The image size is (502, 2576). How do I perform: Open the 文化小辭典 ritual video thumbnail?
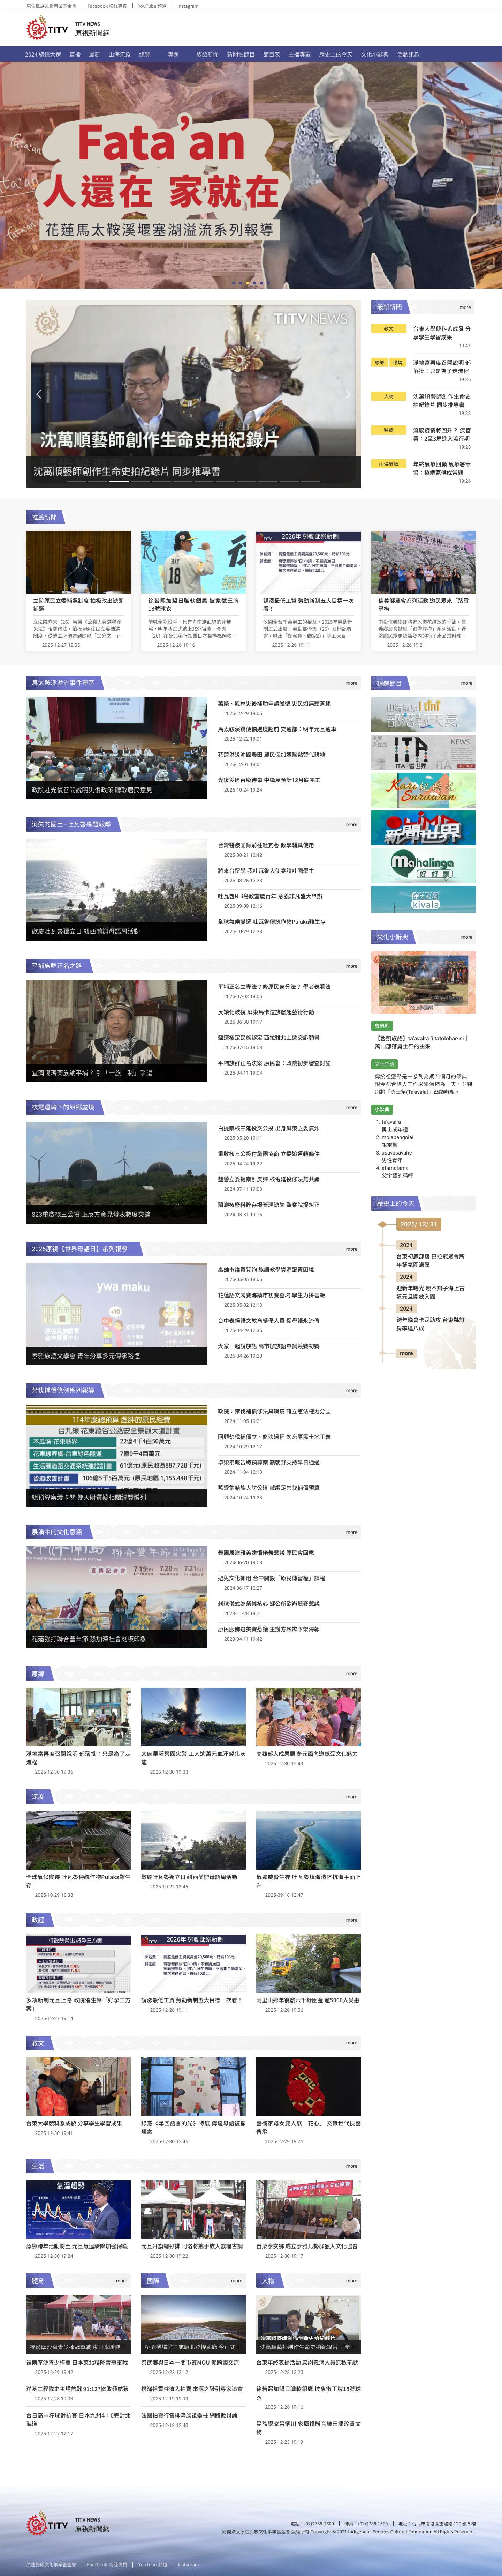coord(423,982)
